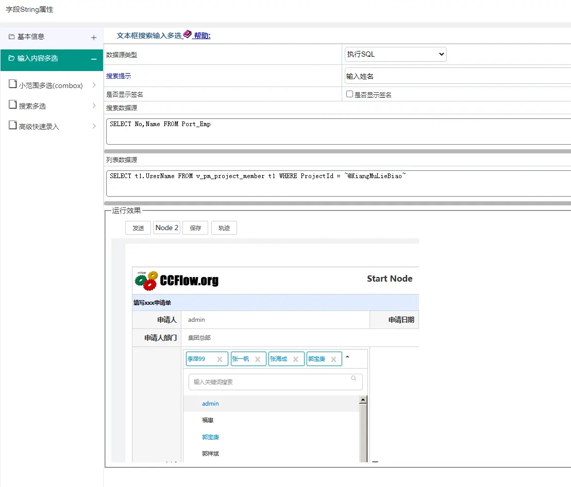Image resolution: width=571 pixels, height=487 pixels.
Task: Click the 发送 button
Action: tap(138, 228)
